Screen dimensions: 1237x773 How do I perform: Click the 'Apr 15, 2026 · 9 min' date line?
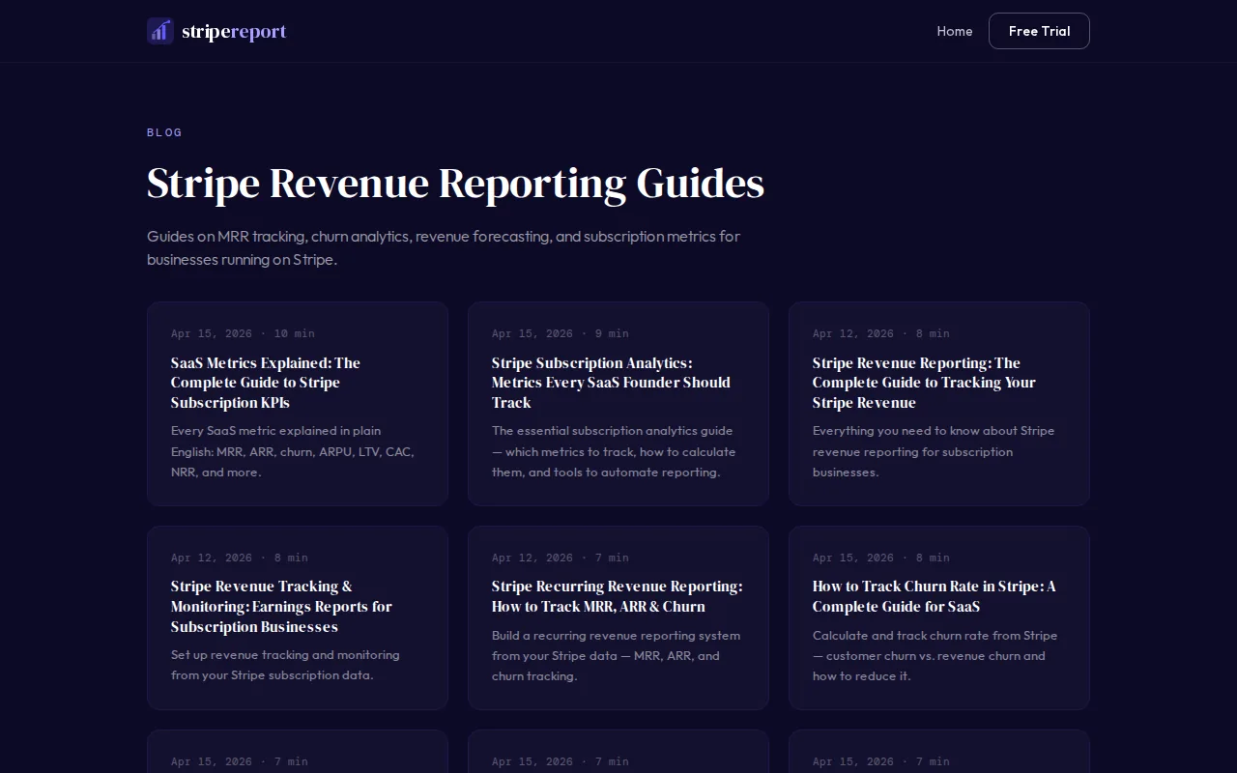(561, 333)
